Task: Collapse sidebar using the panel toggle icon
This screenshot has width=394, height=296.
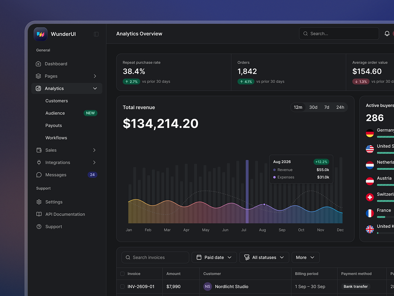Action: tap(96, 34)
